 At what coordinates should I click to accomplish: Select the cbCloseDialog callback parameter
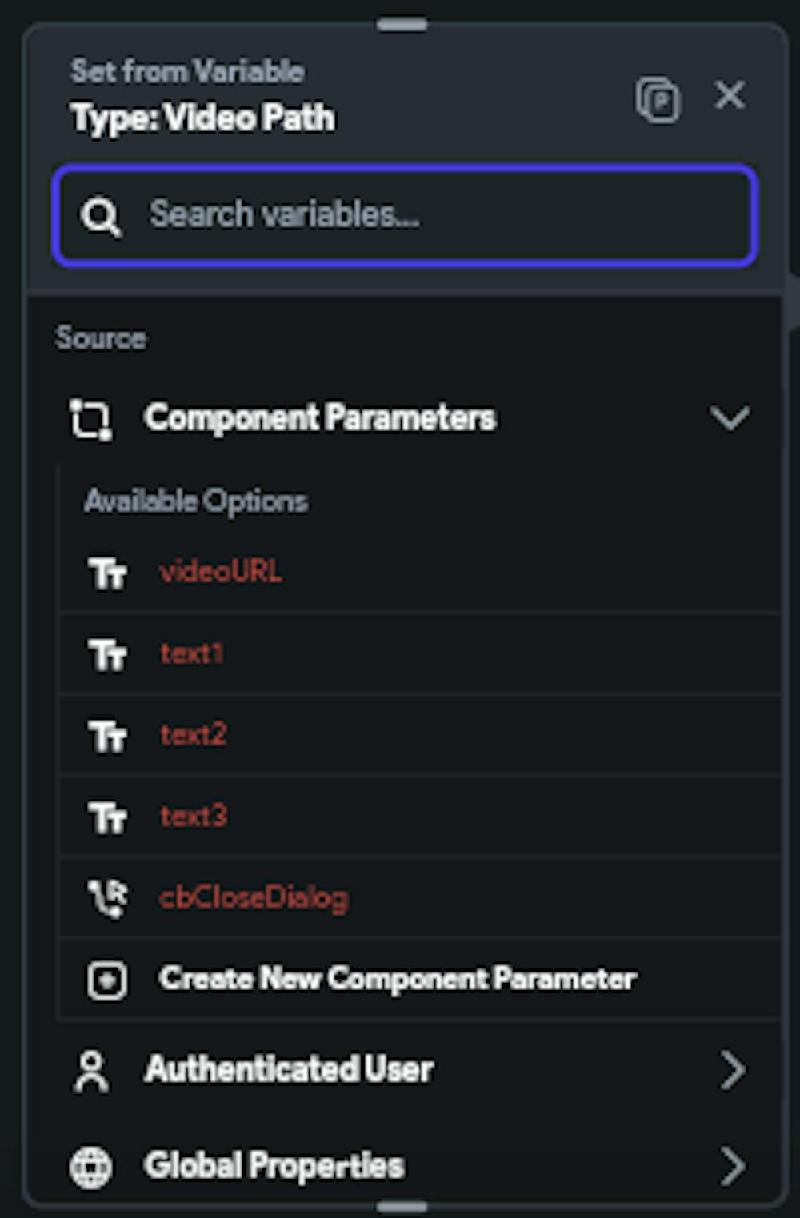point(419,897)
